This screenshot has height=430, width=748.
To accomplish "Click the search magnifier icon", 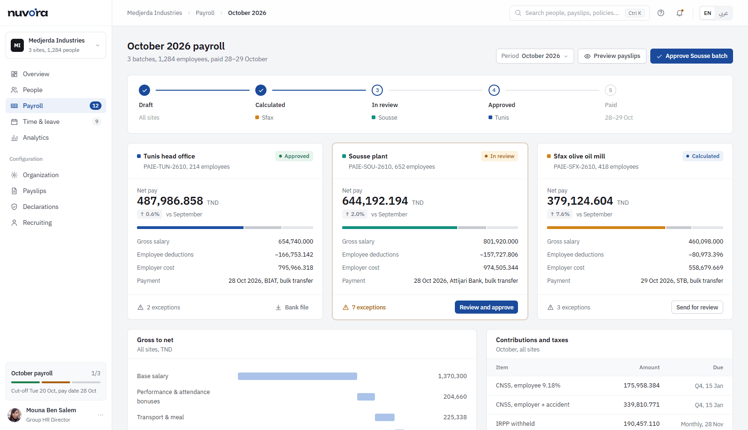I will pyautogui.click(x=518, y=13).
